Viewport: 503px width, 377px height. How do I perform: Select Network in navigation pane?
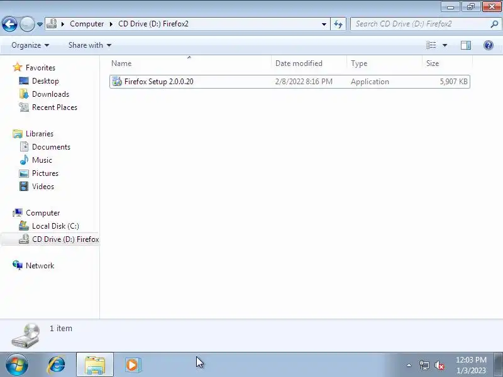point(40,265)
